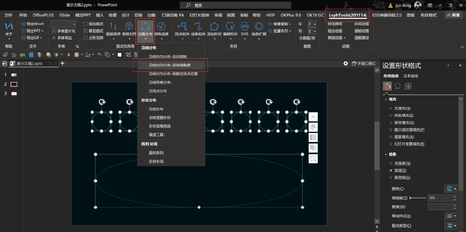Screen dimensions: 466x232
Task: Select the 无线条(N) radio button
Action: point(391,163)
